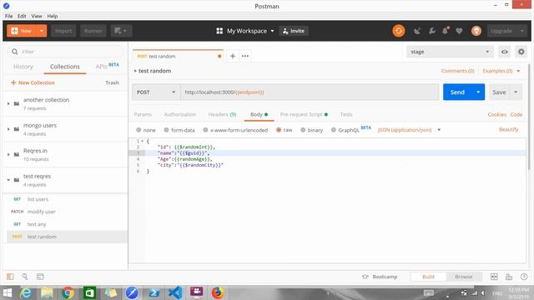Click the sync status icon in header

[x=399, y=31]
